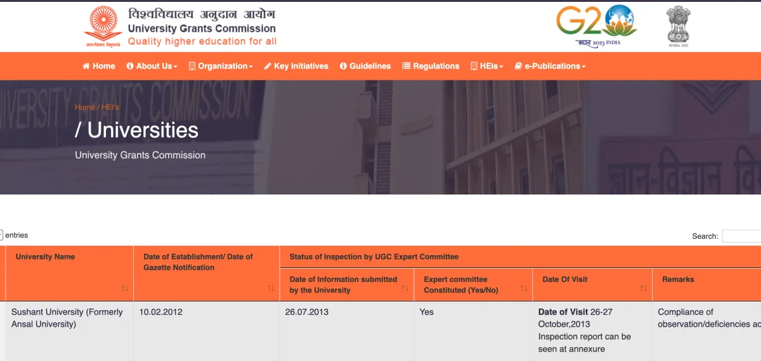The width and height of the screenshot is (761, 361).
Task: Sort by Expert committee Constituted arrows
Action: click(x=524, y=289)
